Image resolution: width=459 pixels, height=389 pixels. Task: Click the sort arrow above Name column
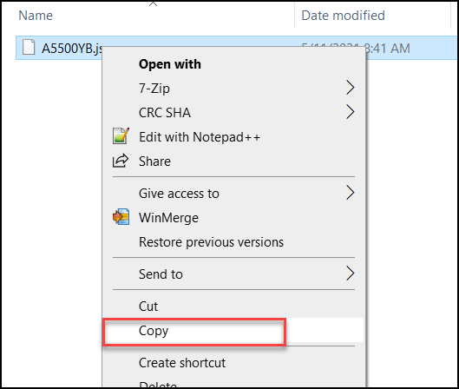[153, 3]
